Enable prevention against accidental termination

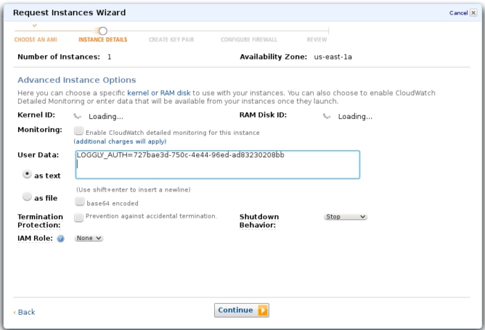[x=79, y=217]
